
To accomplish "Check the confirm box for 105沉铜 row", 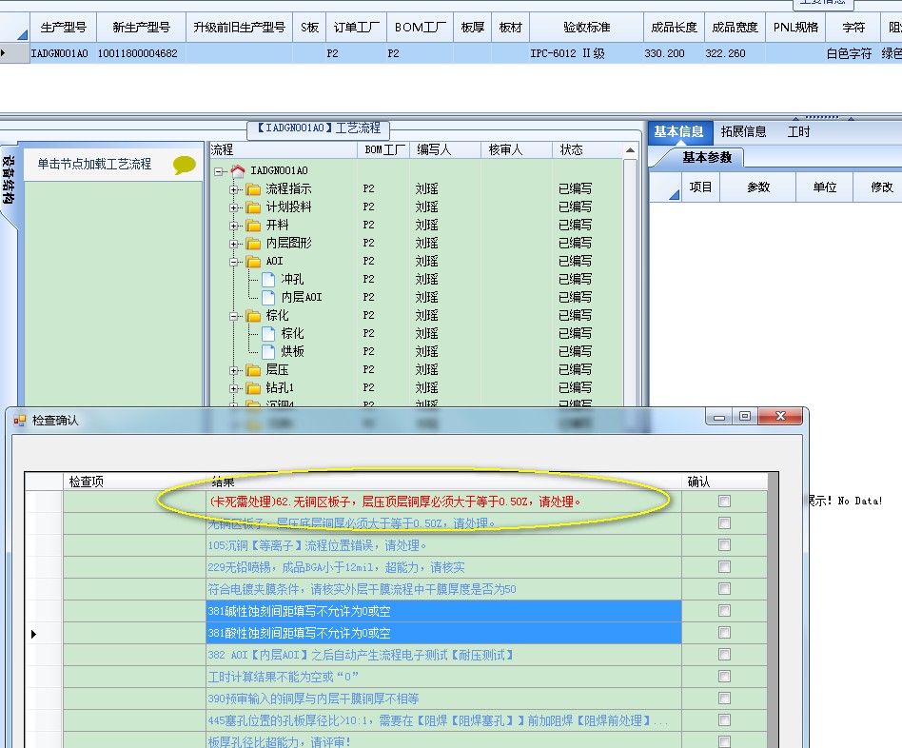I will [724, 545].
